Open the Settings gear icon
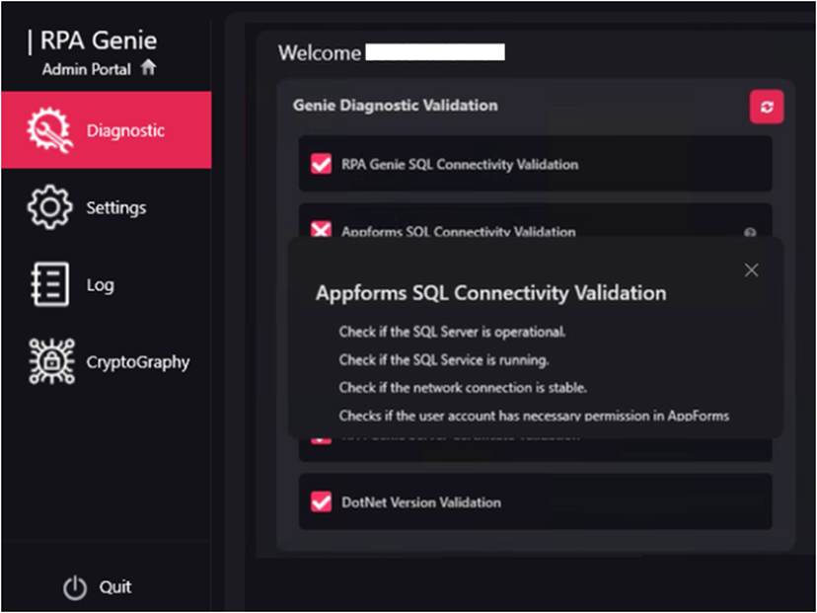Viewport: 817px width, 613px height. click(x=49, y=207)
